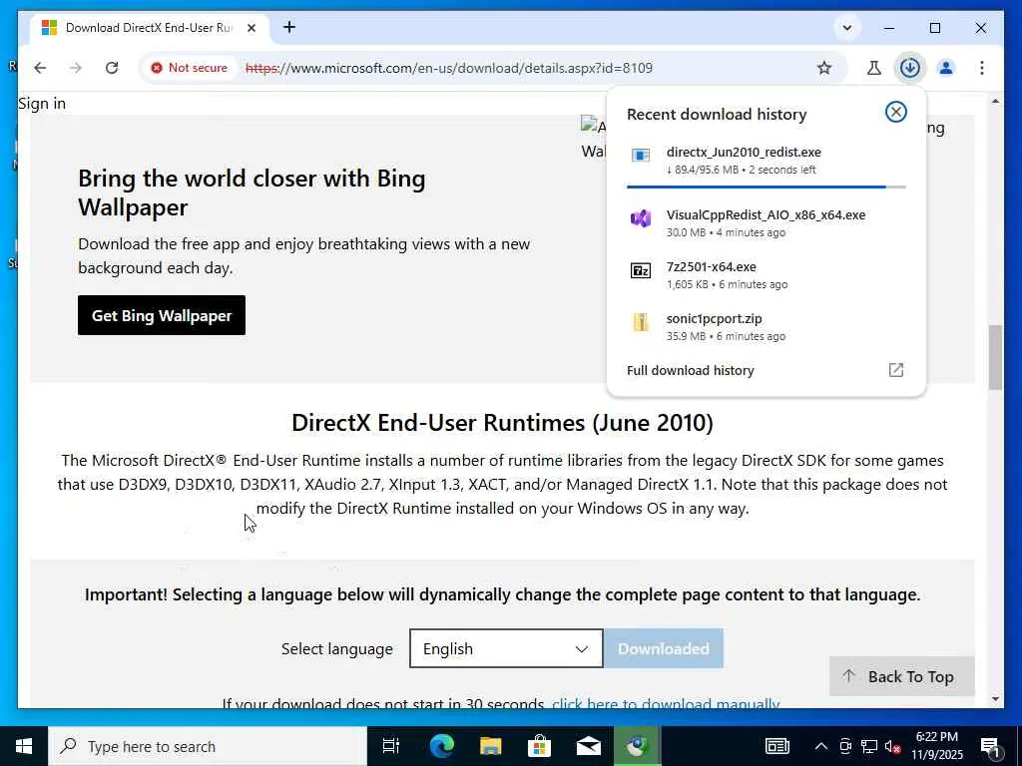
Task: Open the Mail app from the taskbar
Action: point(589,746)
